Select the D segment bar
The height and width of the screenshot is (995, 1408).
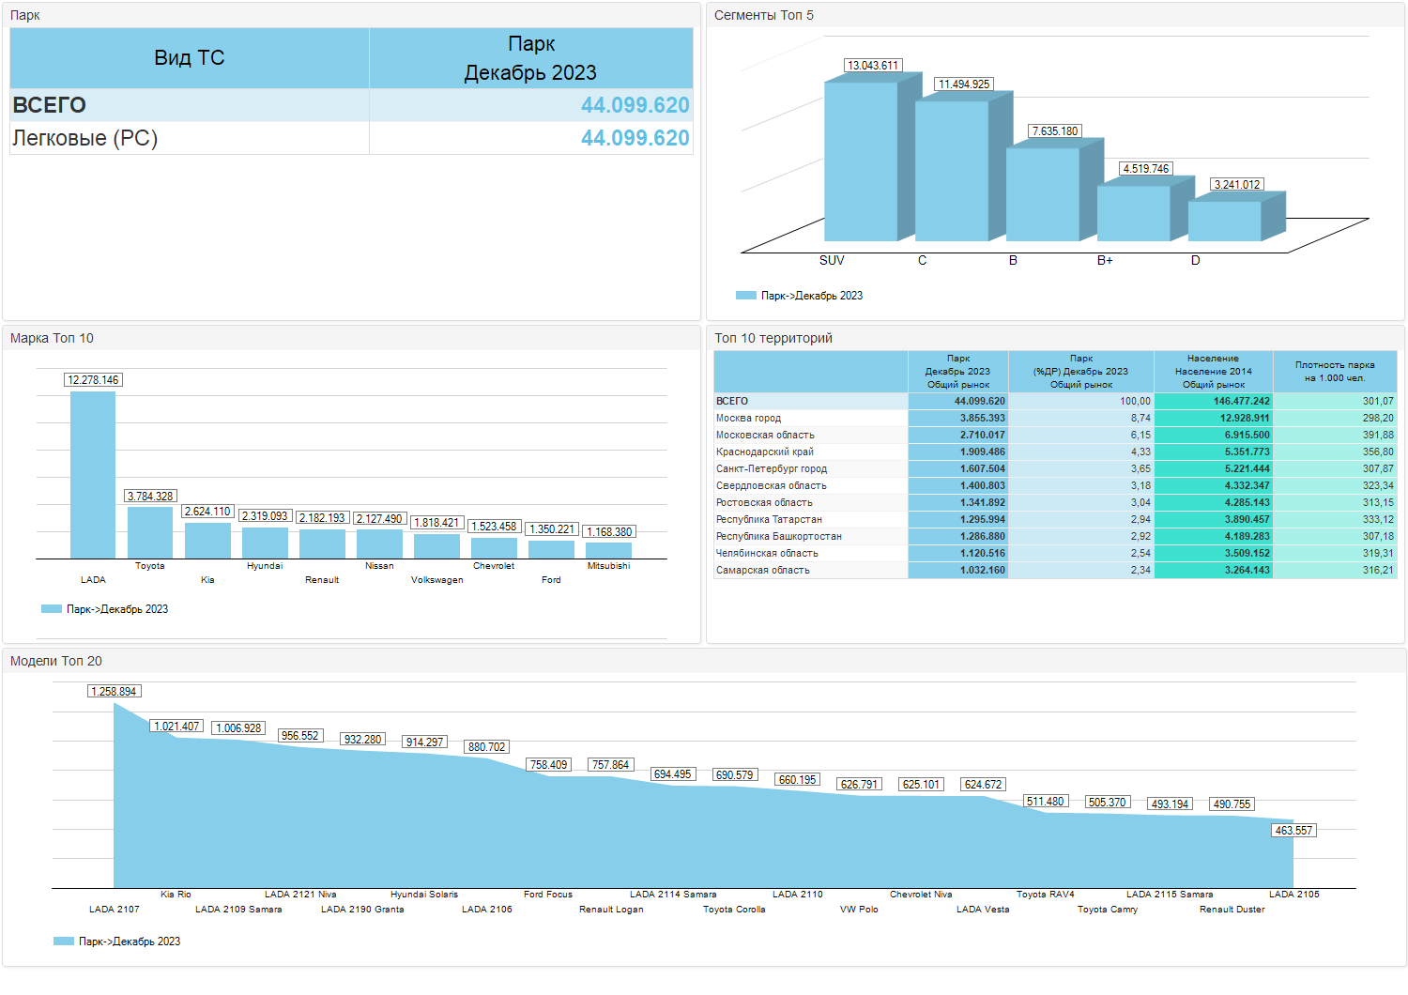click(x=1225, y=221)
